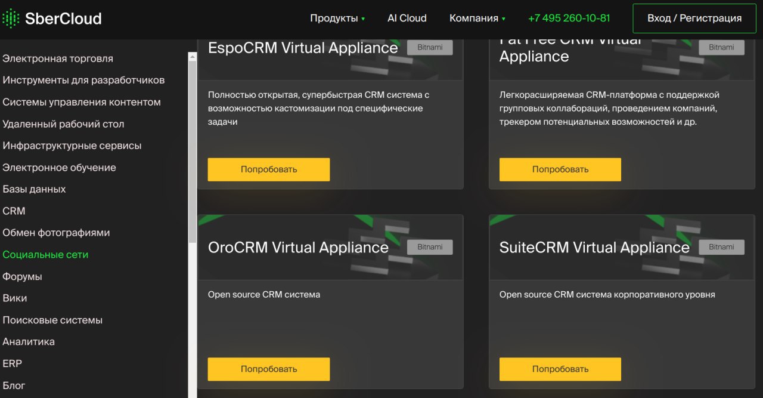
Task: Open the Вход / Регистрация button
Action: point(694,18)
